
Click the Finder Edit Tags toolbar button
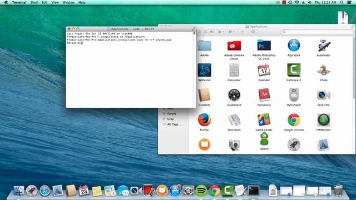tap(253, 32)
